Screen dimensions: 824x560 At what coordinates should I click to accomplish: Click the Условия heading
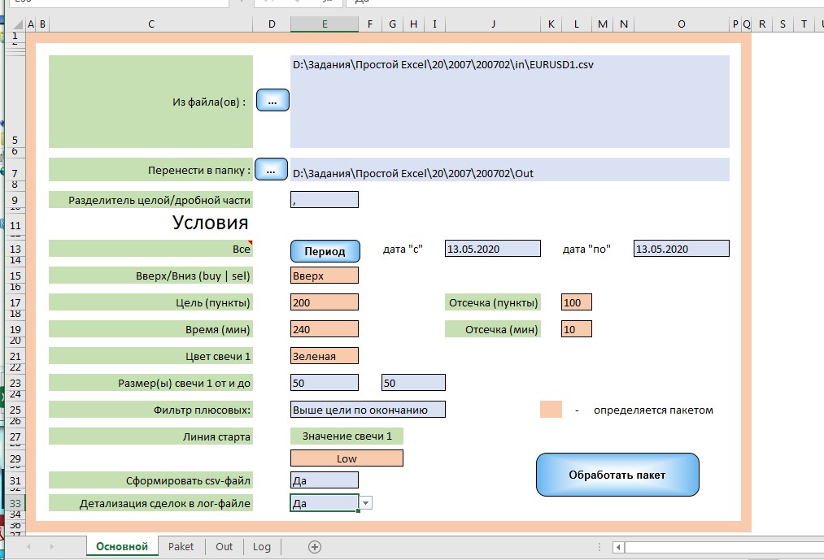pyautogui.click(x=210, y=222)
